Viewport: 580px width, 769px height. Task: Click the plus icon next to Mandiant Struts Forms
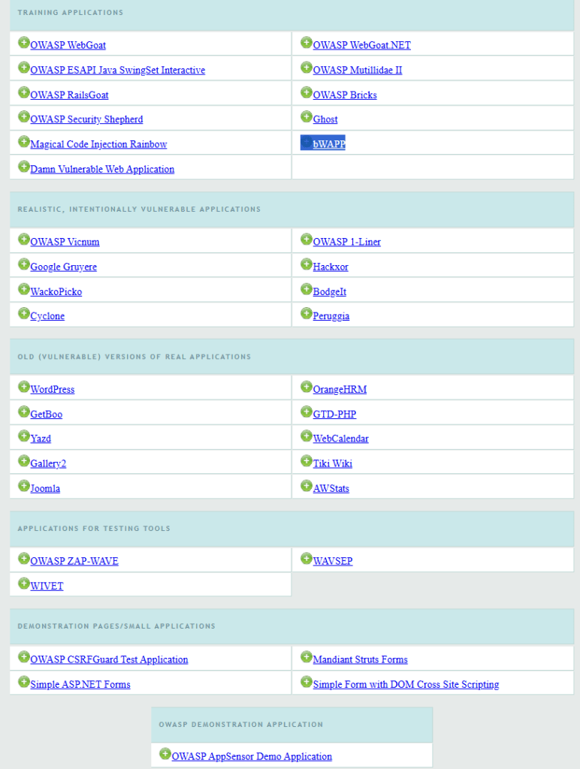(x=307, y=657)
